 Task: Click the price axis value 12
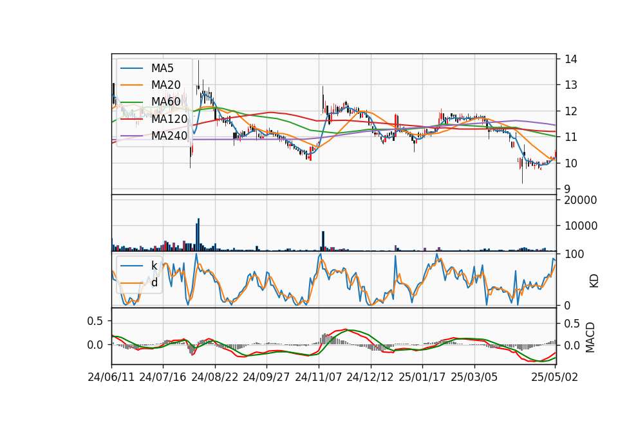pyautogui.click(x=571, y=111)
